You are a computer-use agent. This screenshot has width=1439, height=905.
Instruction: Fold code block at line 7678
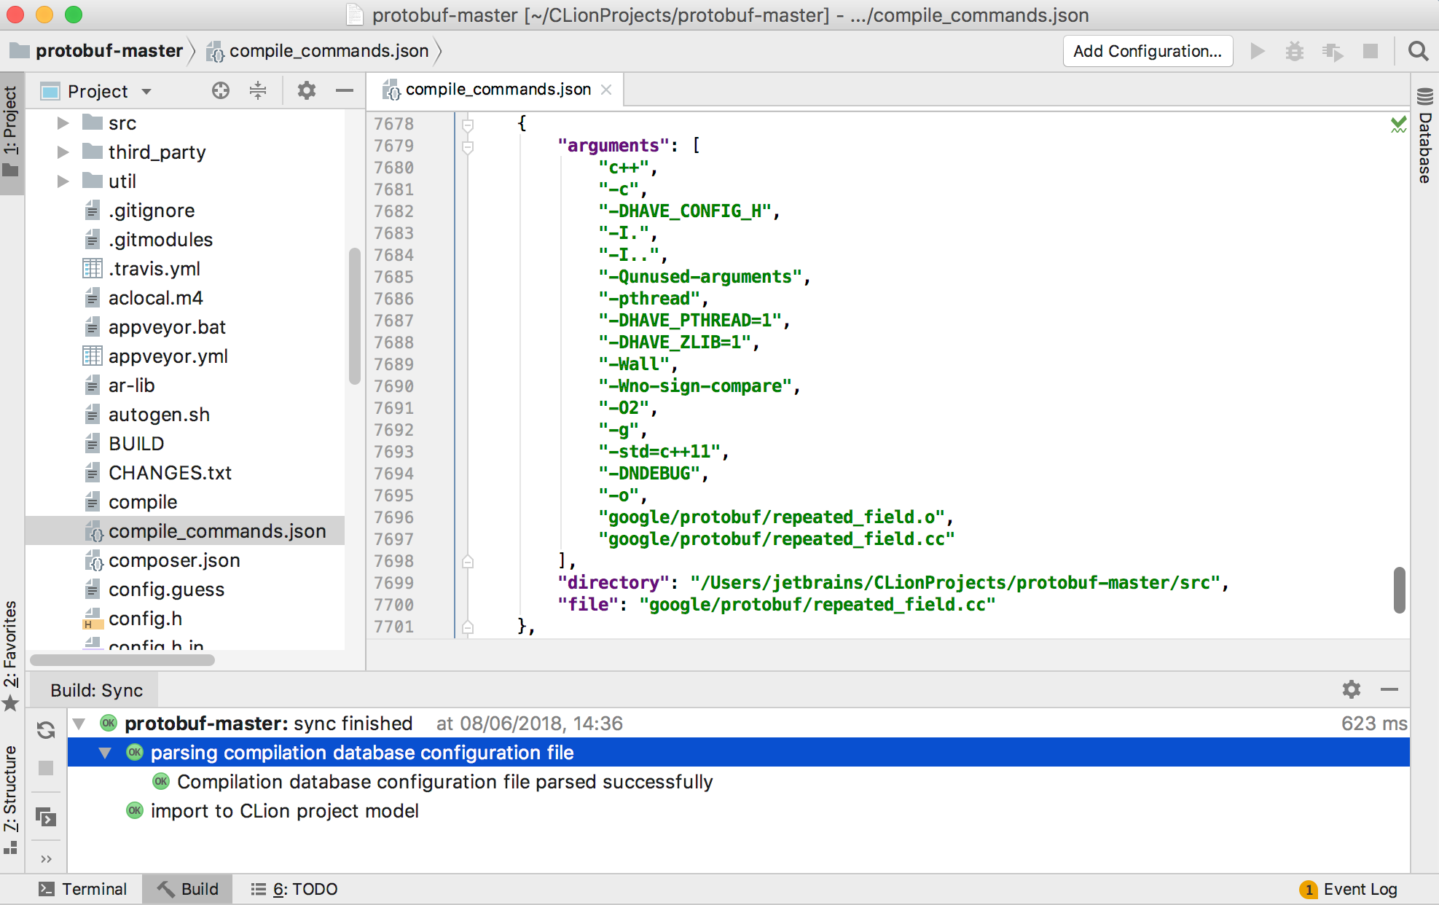click(x=468, y=125)
